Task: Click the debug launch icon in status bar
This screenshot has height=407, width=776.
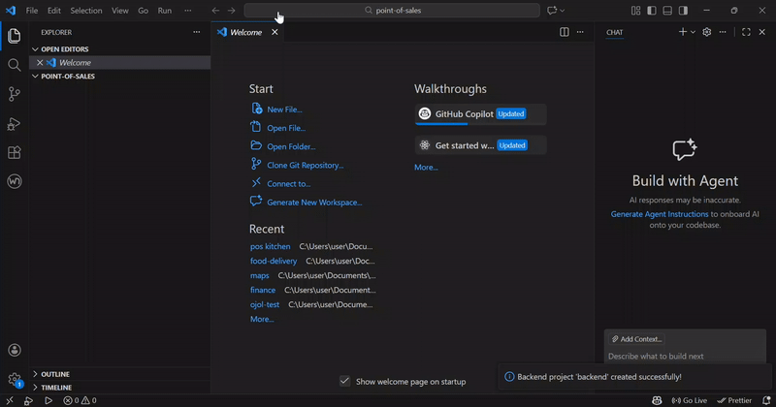Action: [29, 400]
